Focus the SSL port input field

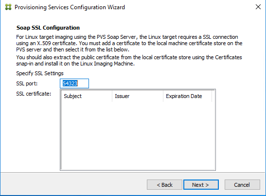[x=74, y=83]
